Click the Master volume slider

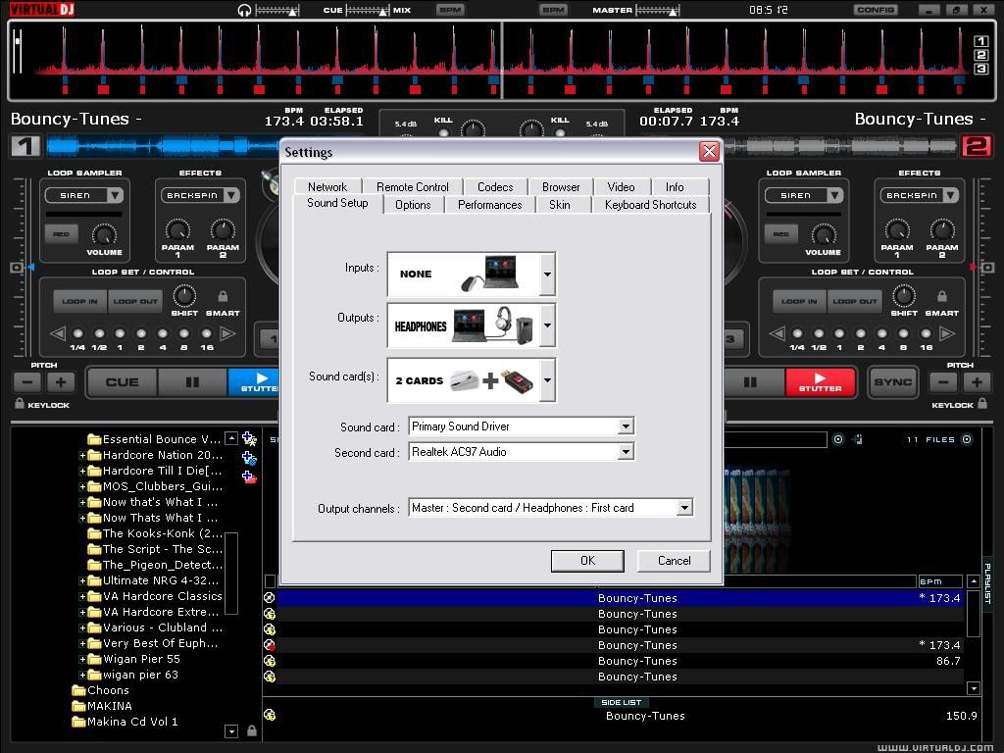pyautogui.click(x=657, y=10)
